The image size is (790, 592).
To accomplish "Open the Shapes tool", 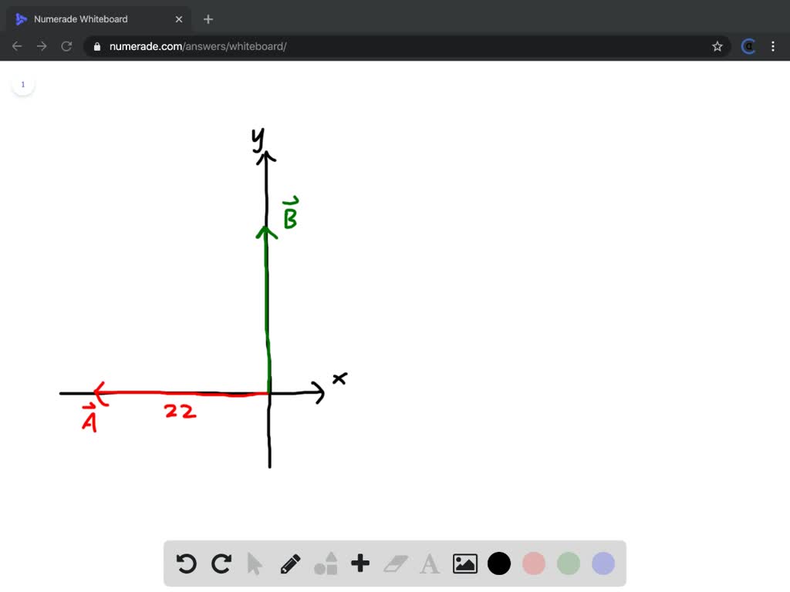I will tap(325, 563).
